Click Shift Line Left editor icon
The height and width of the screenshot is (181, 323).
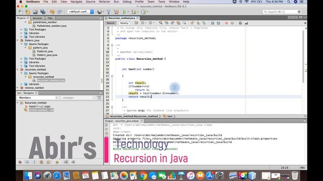[x=212, y=23]
